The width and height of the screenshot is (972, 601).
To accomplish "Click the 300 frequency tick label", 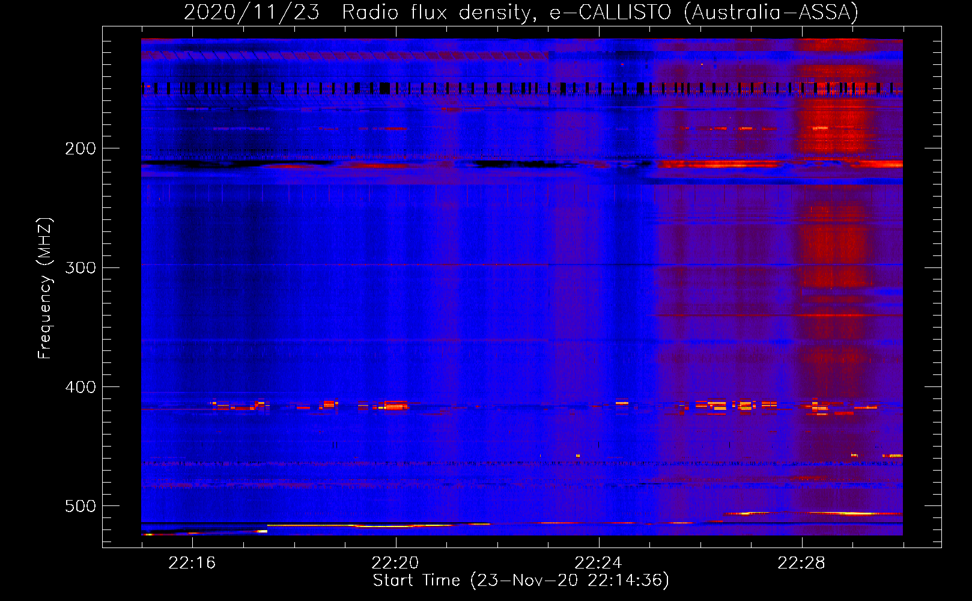I will pyautogui.click(x=80, y=267).
